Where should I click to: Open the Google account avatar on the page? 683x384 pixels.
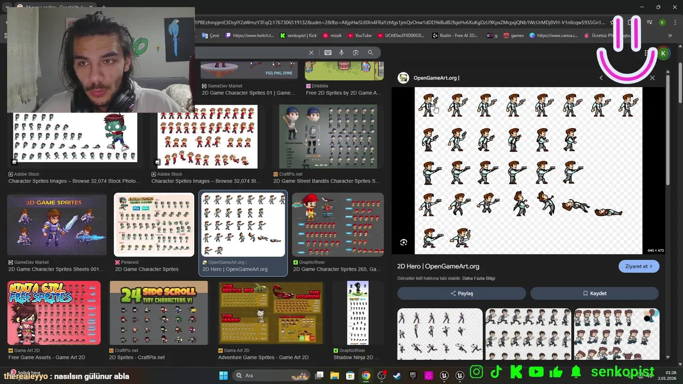coord(663,53)
